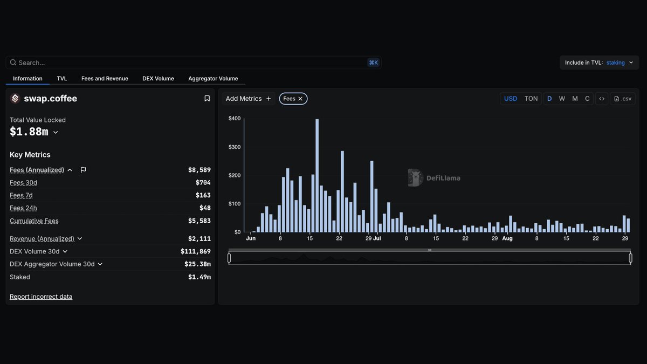Switch to the TVL tab
Viewport: 647px width, 364px height.
point(62,79)
